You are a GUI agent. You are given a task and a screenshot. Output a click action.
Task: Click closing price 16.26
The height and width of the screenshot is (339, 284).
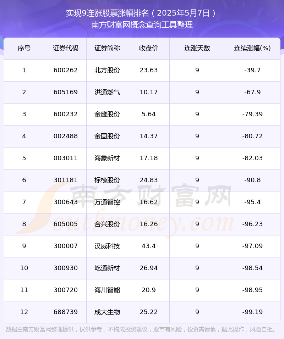click(x=149, y=224)
